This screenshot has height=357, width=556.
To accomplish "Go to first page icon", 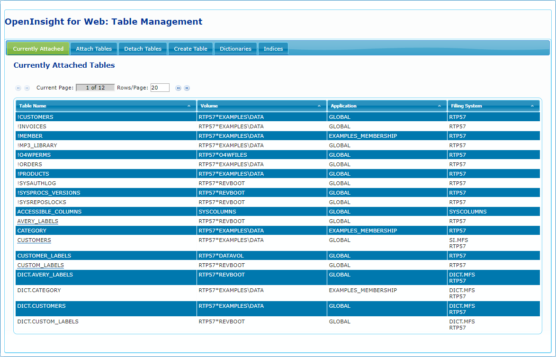I will 18,88.
